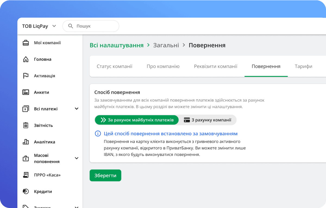
Task: Expand the Масові поповнення submenu chevron
Action: tap(77, 158)
